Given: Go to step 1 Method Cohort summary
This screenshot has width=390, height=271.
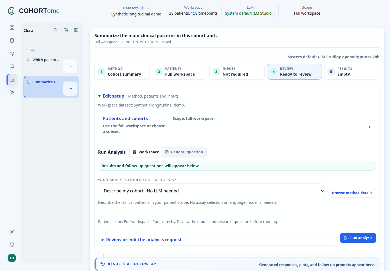Looking at the screenshot, I should tap(122, 72).
